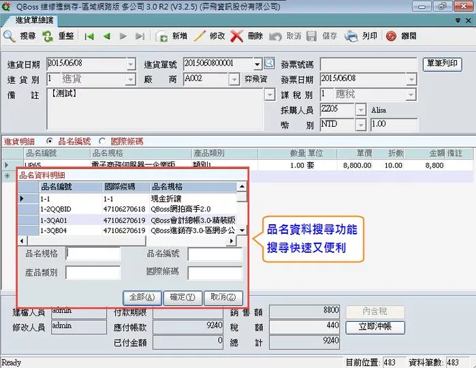Click the 立即沖帳 button
476x368 pixels.
tap(375, 327)
